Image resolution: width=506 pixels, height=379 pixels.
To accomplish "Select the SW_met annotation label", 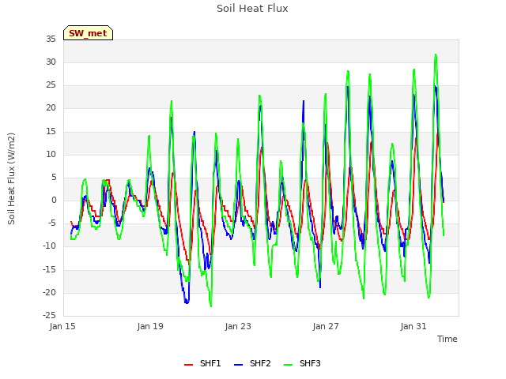I will [88, 33].
